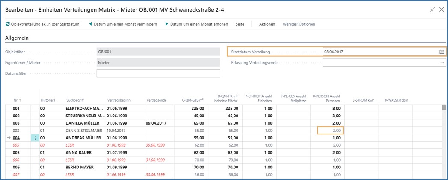Click Vertragsbeginn 01.07.1999 of Anna Bauer
This screenshot has width=448, height=180.
coord(125,153)
